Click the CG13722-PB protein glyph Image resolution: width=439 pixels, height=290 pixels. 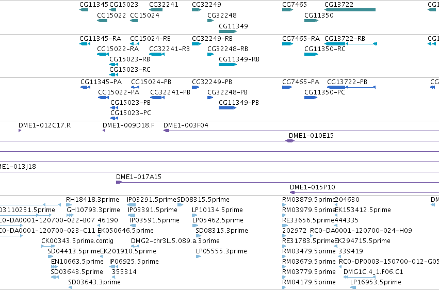(351, 87)
